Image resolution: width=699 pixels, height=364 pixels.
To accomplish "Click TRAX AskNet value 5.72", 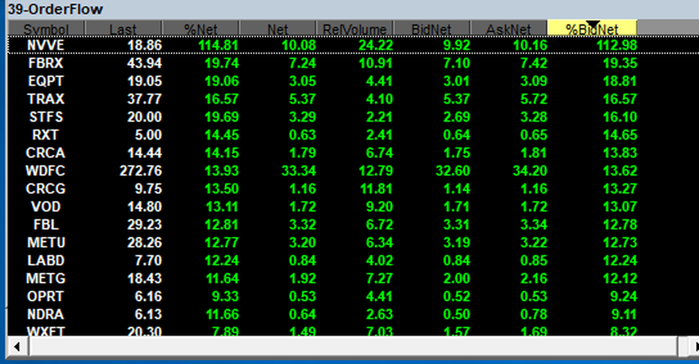I will [534, 99].
